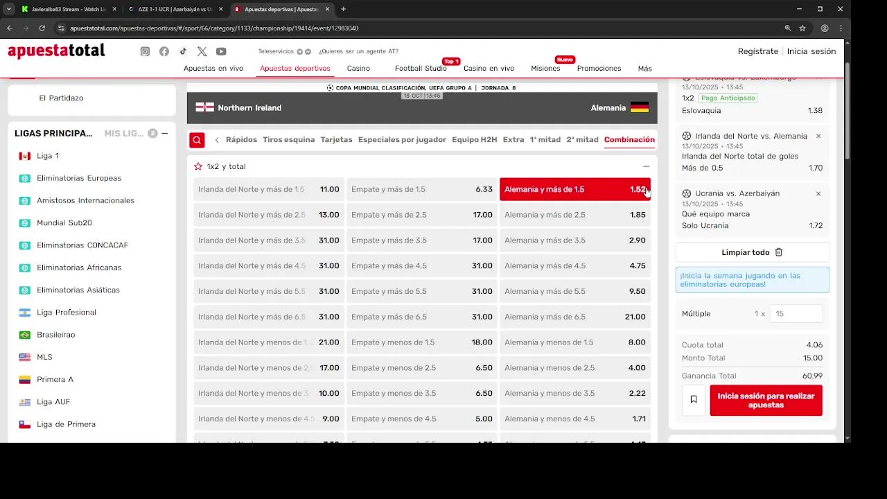Click the Brazil flag next to Brasileirao
This screenshot has width=887, height=499.
point(25,335)
